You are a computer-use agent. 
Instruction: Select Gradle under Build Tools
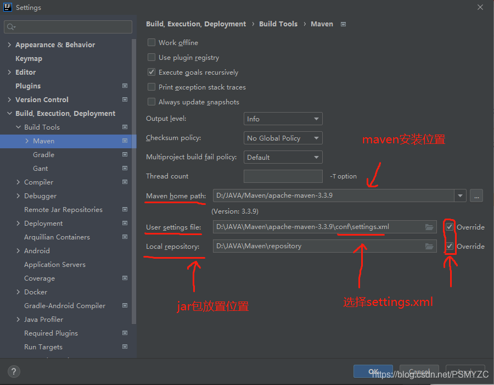(43, 155)
